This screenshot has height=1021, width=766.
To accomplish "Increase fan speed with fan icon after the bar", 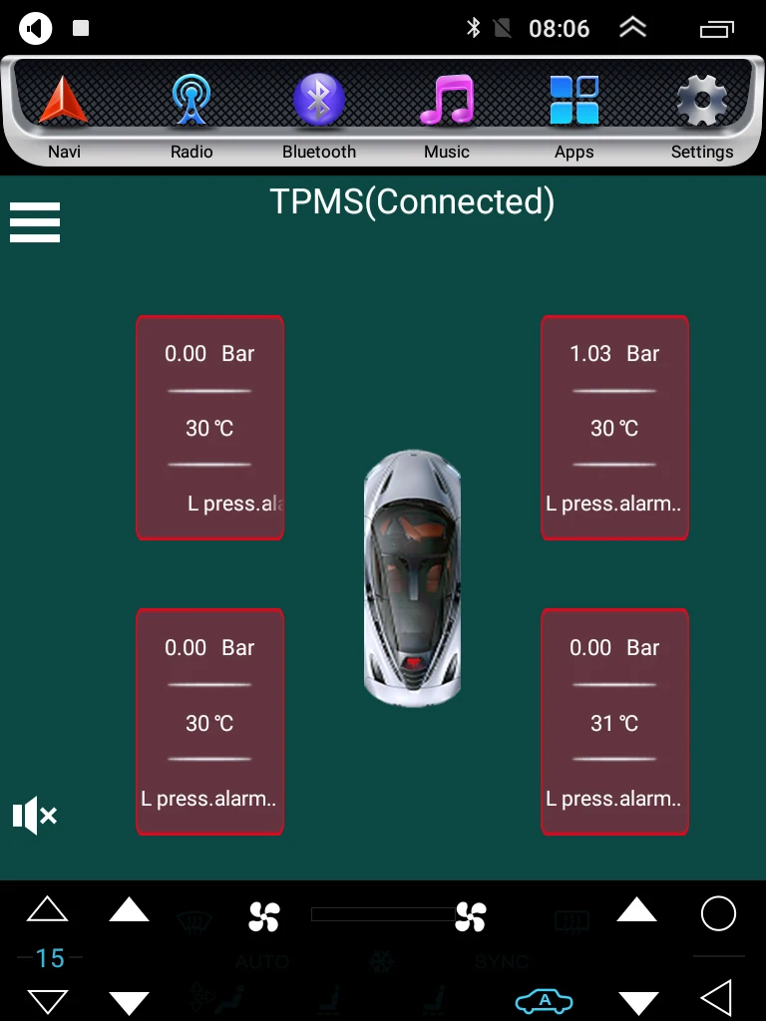I will click(471, 916).
